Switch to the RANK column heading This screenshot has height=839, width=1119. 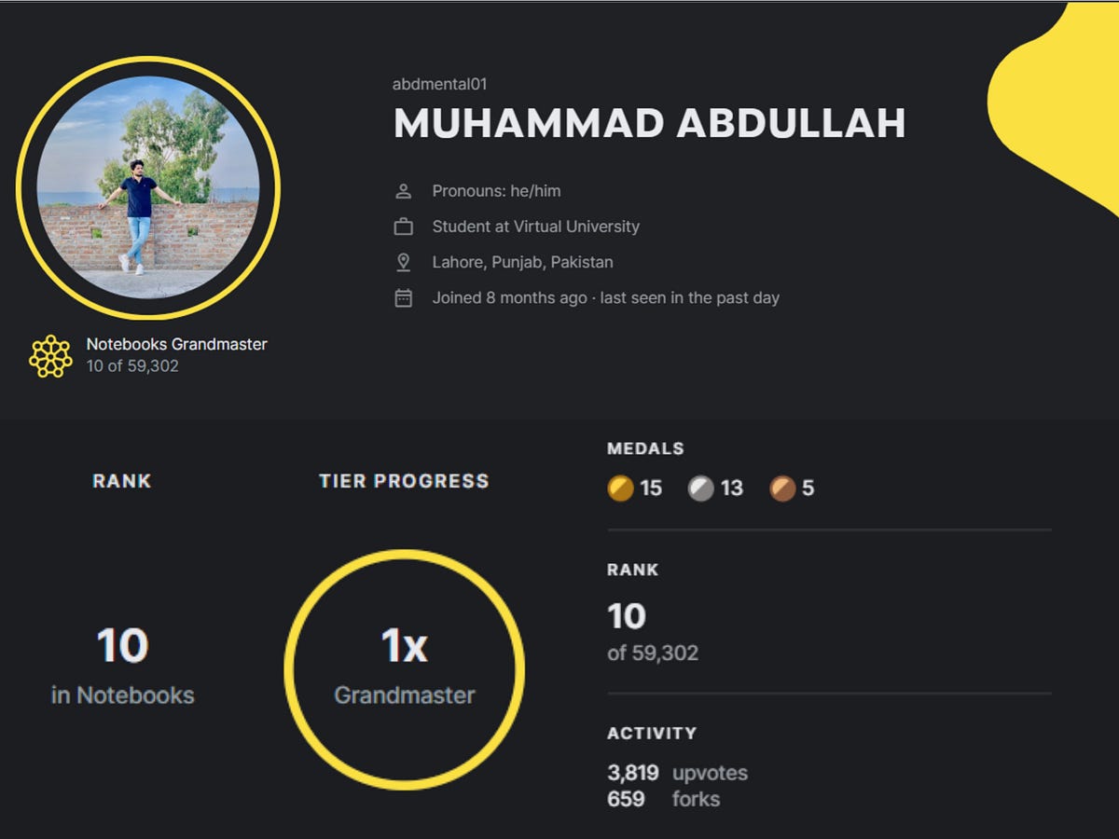click(x=121, y=481)
